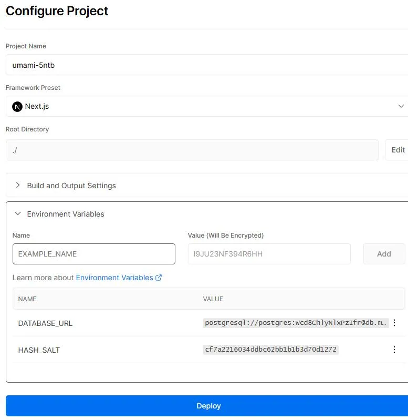The width and height of the screenshot is (408, 420).
Task: Open the Framework Preset dropdown arrow
Action: pyautogui.click(x=401, y=106)
